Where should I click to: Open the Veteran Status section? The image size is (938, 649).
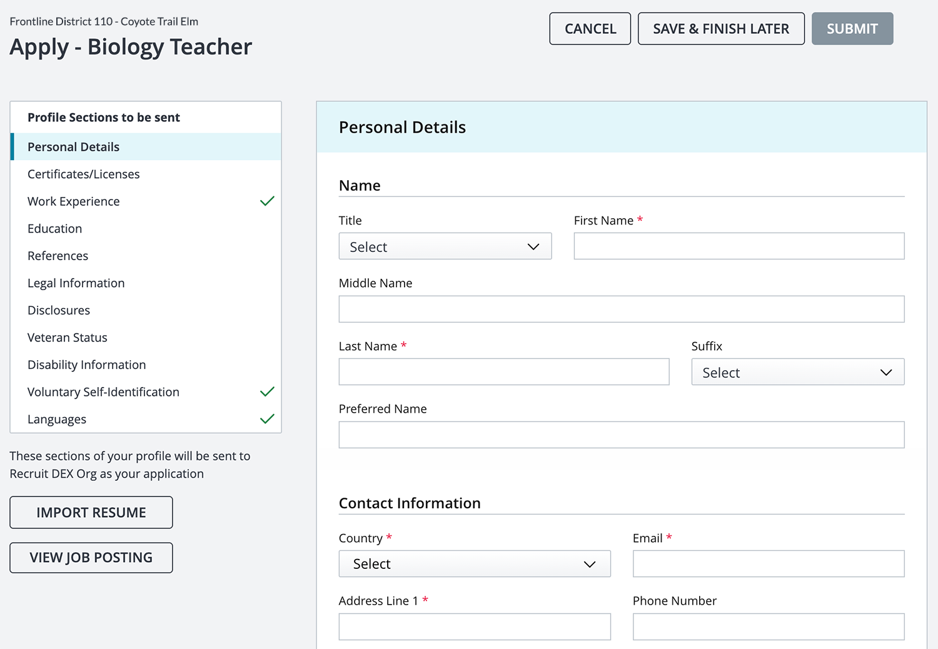(x=68, y=338)
